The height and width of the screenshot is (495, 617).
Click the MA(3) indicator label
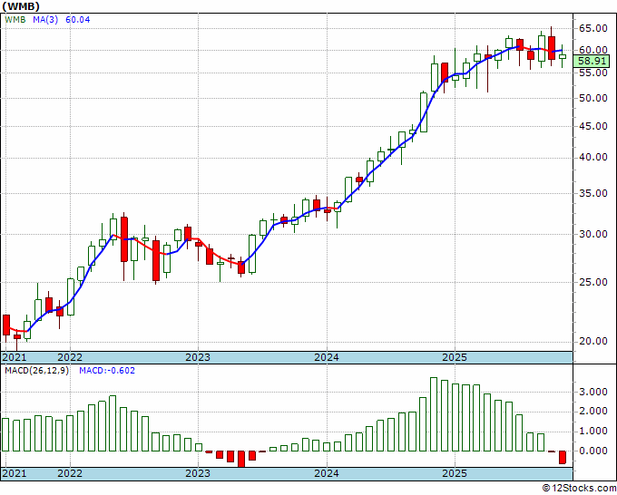click(45, 20)
